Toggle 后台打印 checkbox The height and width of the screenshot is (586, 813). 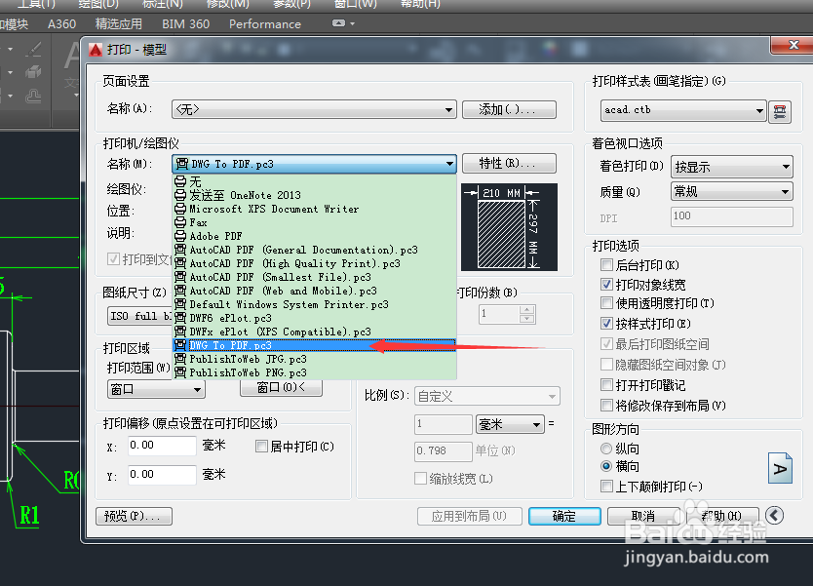pyautogui.click(x=606, y=265)
